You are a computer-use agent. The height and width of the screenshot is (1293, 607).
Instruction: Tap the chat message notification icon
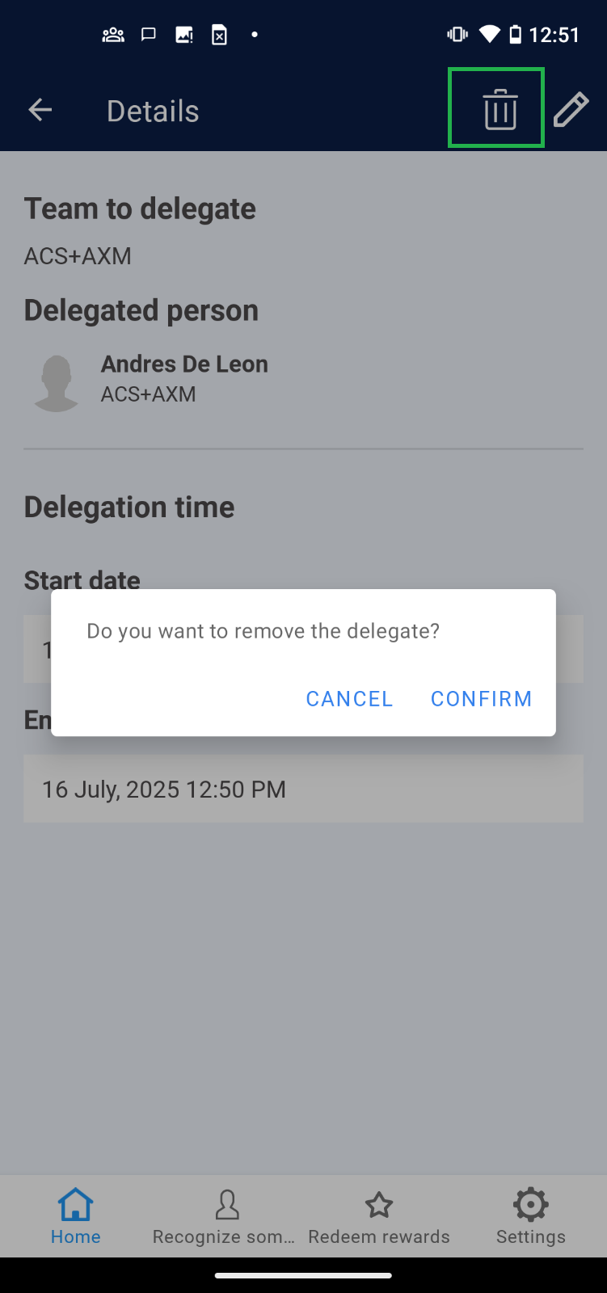(x=149, y=35)
